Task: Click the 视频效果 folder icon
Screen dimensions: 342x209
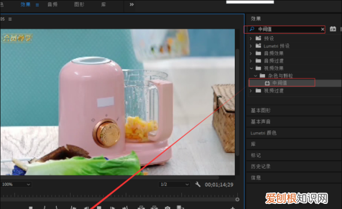Action: click(x=258, y=68)
